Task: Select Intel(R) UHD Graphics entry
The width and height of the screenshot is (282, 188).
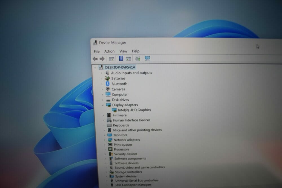Action: coord(134,110)
